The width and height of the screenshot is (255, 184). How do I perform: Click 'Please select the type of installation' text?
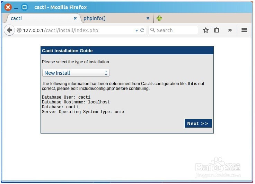point(76,62)
